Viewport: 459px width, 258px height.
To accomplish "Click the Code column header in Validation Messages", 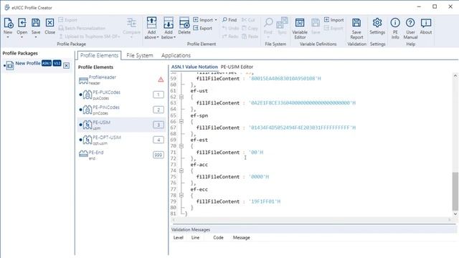I will coord(218,237).
